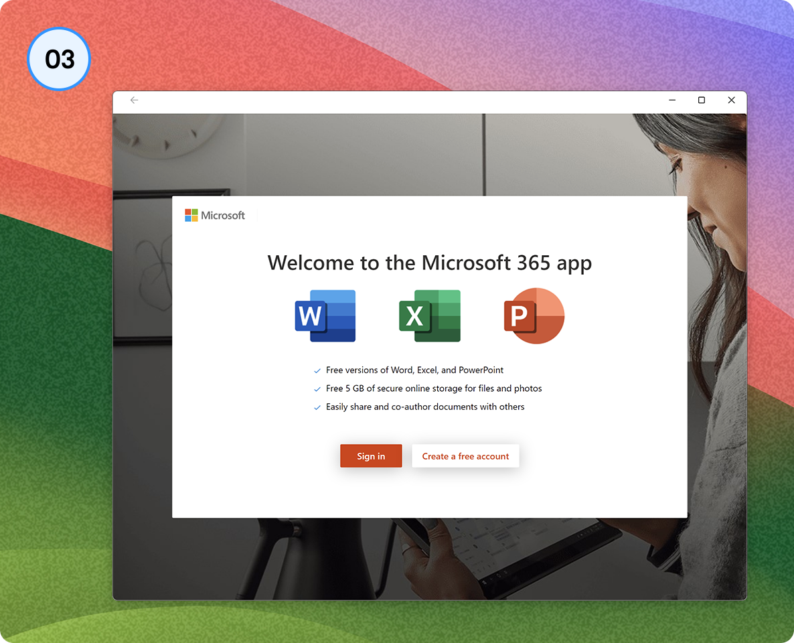794x643 pixels.
Task: Click the PowerPoint app icon
Action: (534, 315)
